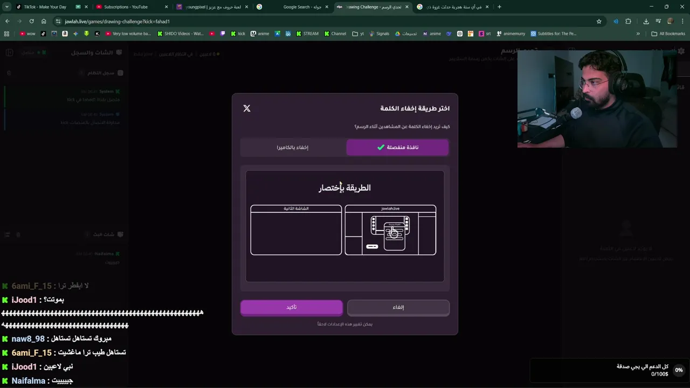Click the jawlah.live window illustration
This screenshot has height=388, width=690.
[390, 230]
